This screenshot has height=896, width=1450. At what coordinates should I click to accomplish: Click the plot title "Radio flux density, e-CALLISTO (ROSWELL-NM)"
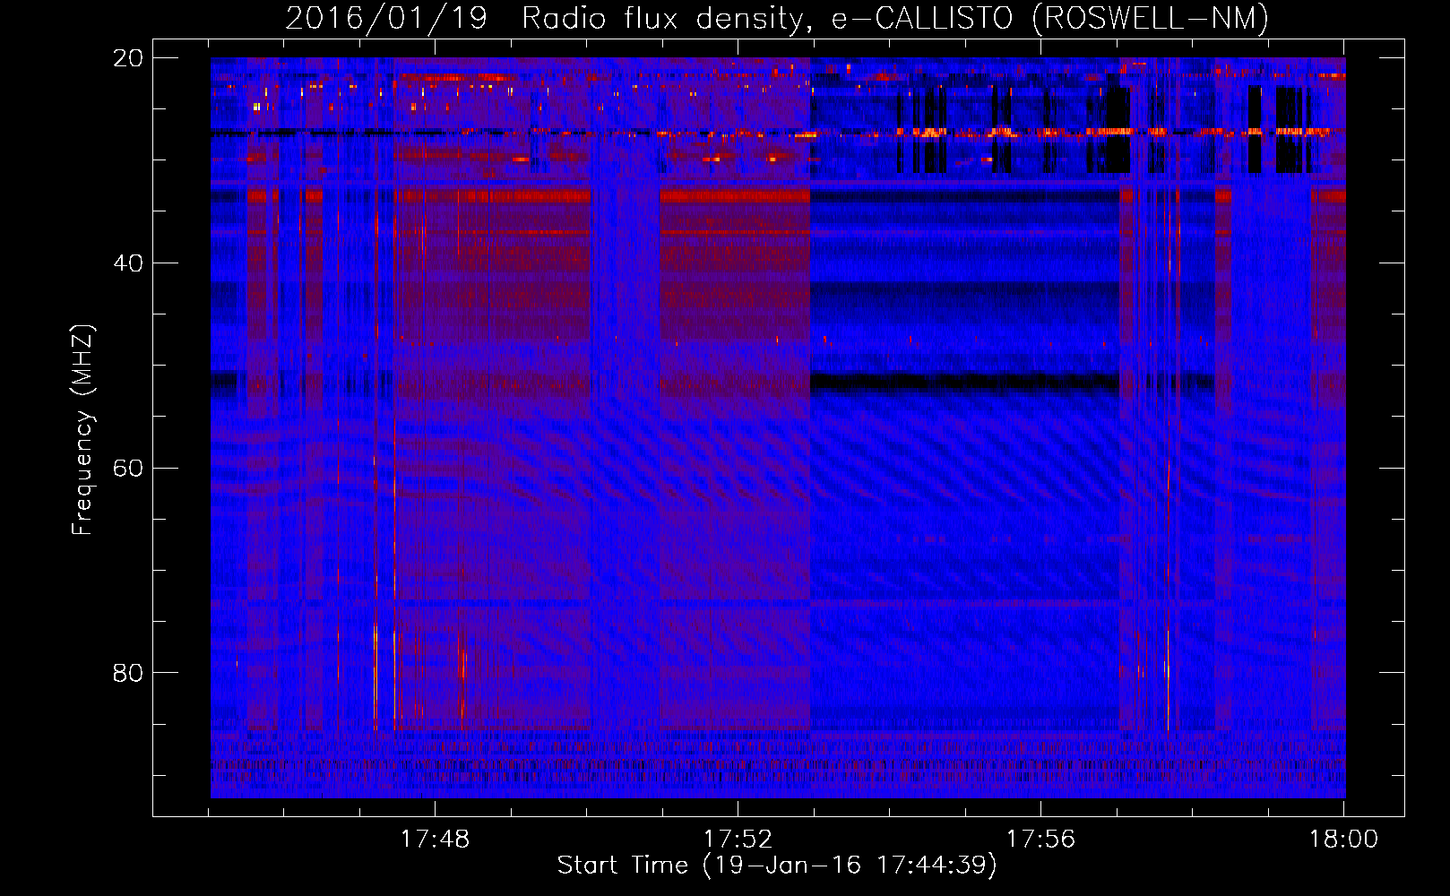[x=895, y=18]
